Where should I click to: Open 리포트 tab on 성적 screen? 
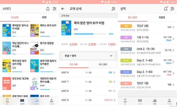click(x=162, y=17)
